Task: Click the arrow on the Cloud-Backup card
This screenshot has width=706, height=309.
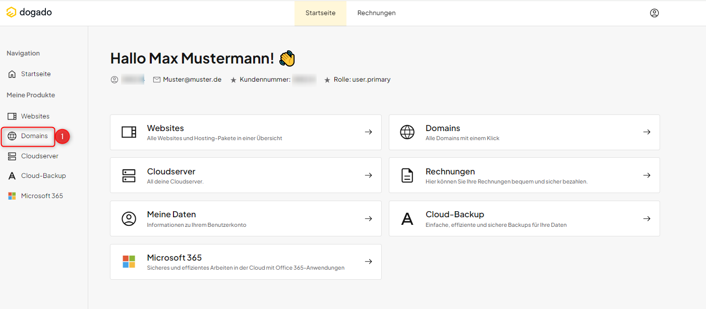Action: tap(646, 218)
